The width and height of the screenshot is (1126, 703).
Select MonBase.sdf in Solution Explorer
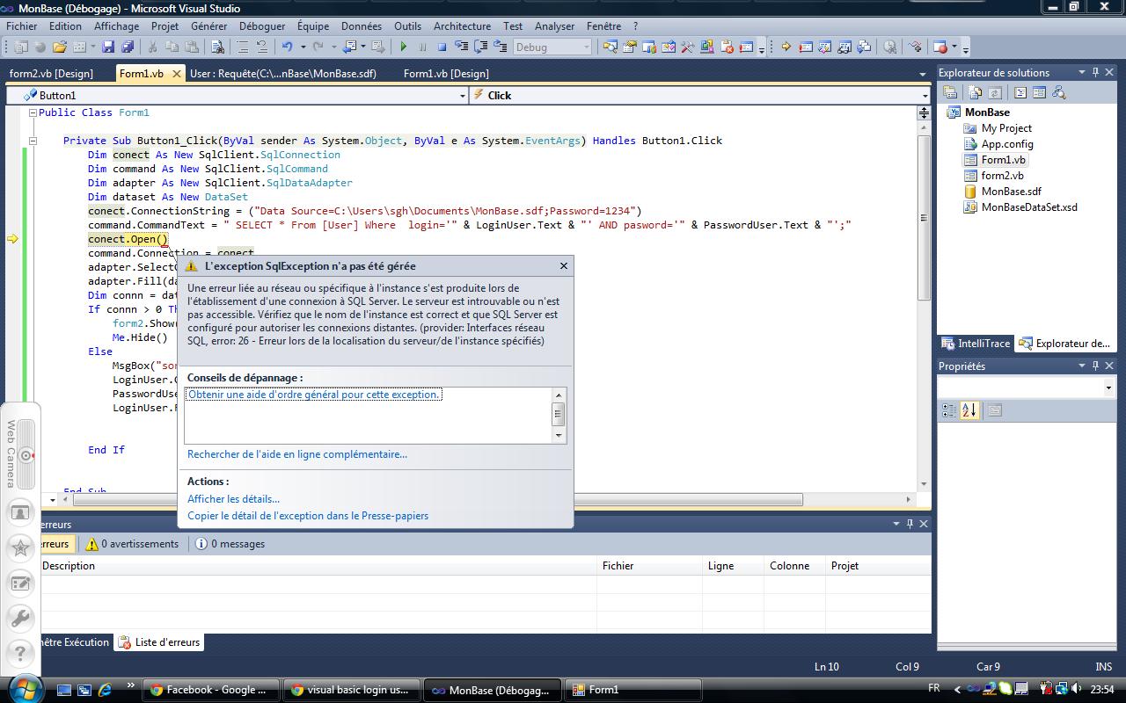point(1011,192)
